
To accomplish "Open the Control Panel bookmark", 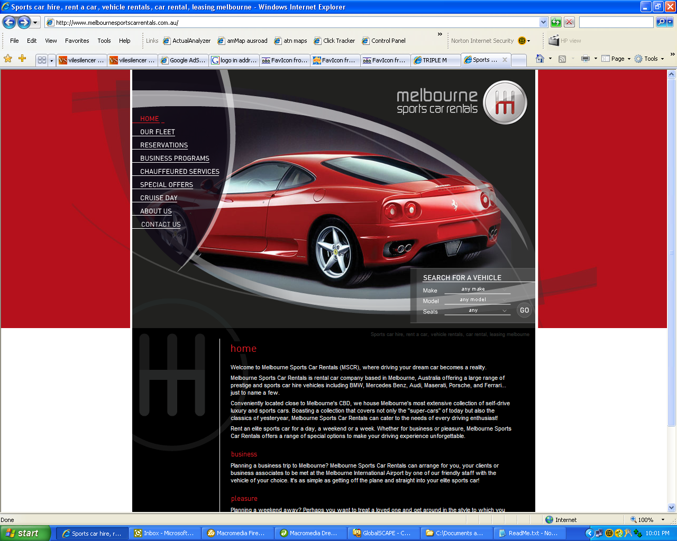I will pyautogui.click(x=383, y=41).
